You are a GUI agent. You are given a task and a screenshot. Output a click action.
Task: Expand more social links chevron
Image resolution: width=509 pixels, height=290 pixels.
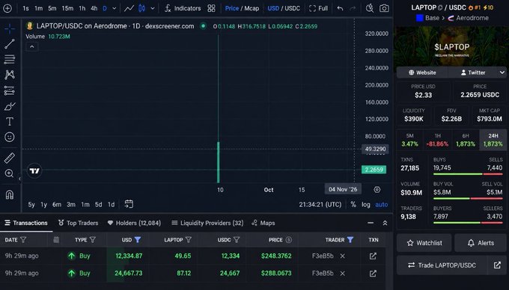pyautogui.click(x=502, y=72)
